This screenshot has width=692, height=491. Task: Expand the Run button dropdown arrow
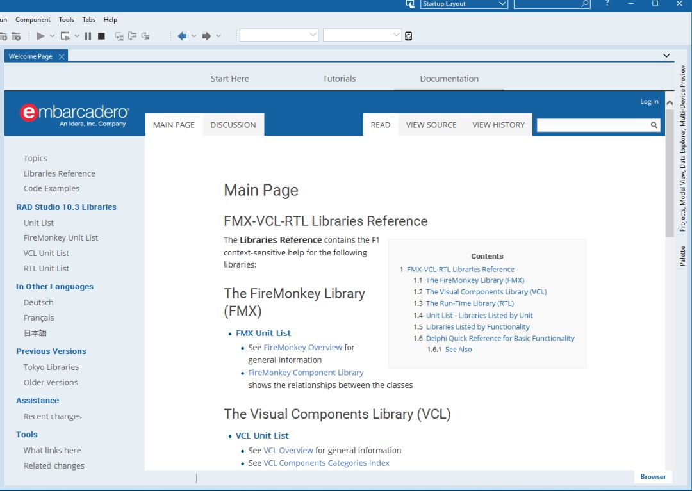[x=53, y=36]
